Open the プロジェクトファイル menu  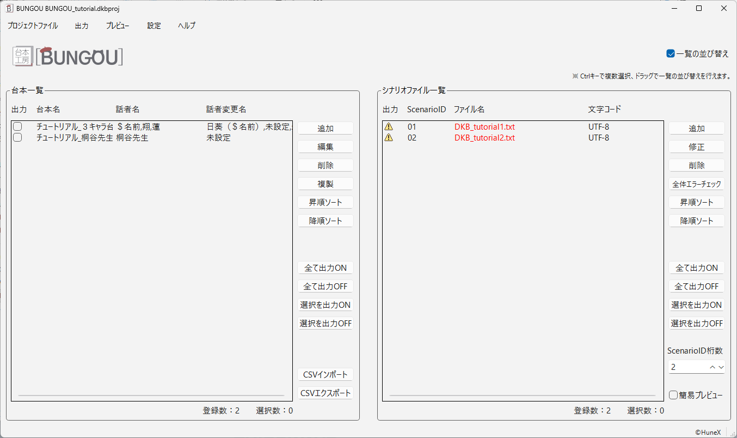[32, 25]
